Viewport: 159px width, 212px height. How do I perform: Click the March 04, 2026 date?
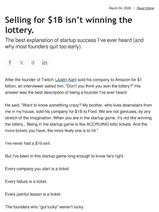point(120,8)
